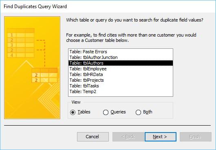Click the grayed-out Finish button
The image size is (216, 150).
click(x=196, y=137)
